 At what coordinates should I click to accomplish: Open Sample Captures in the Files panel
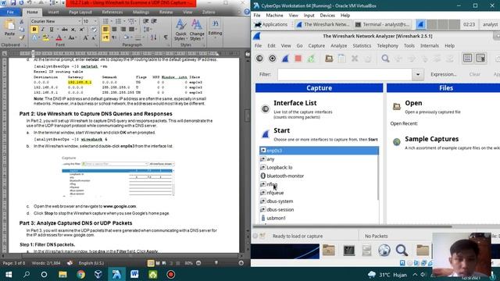pyautogui.click(x=431, y=139)
